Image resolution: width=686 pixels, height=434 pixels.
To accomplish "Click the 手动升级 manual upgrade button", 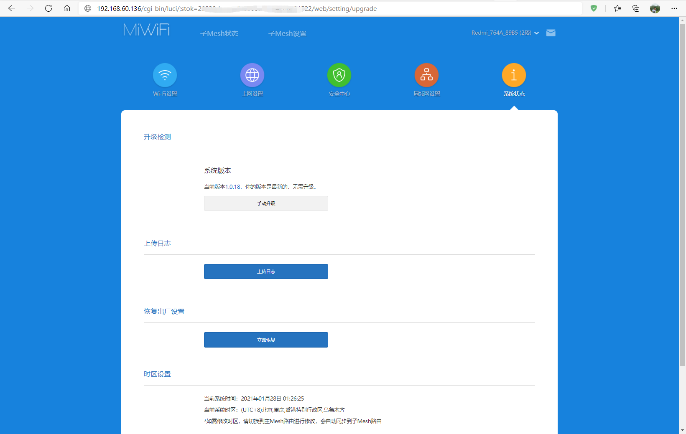I will pyautogui.click(x=266, y=203).
